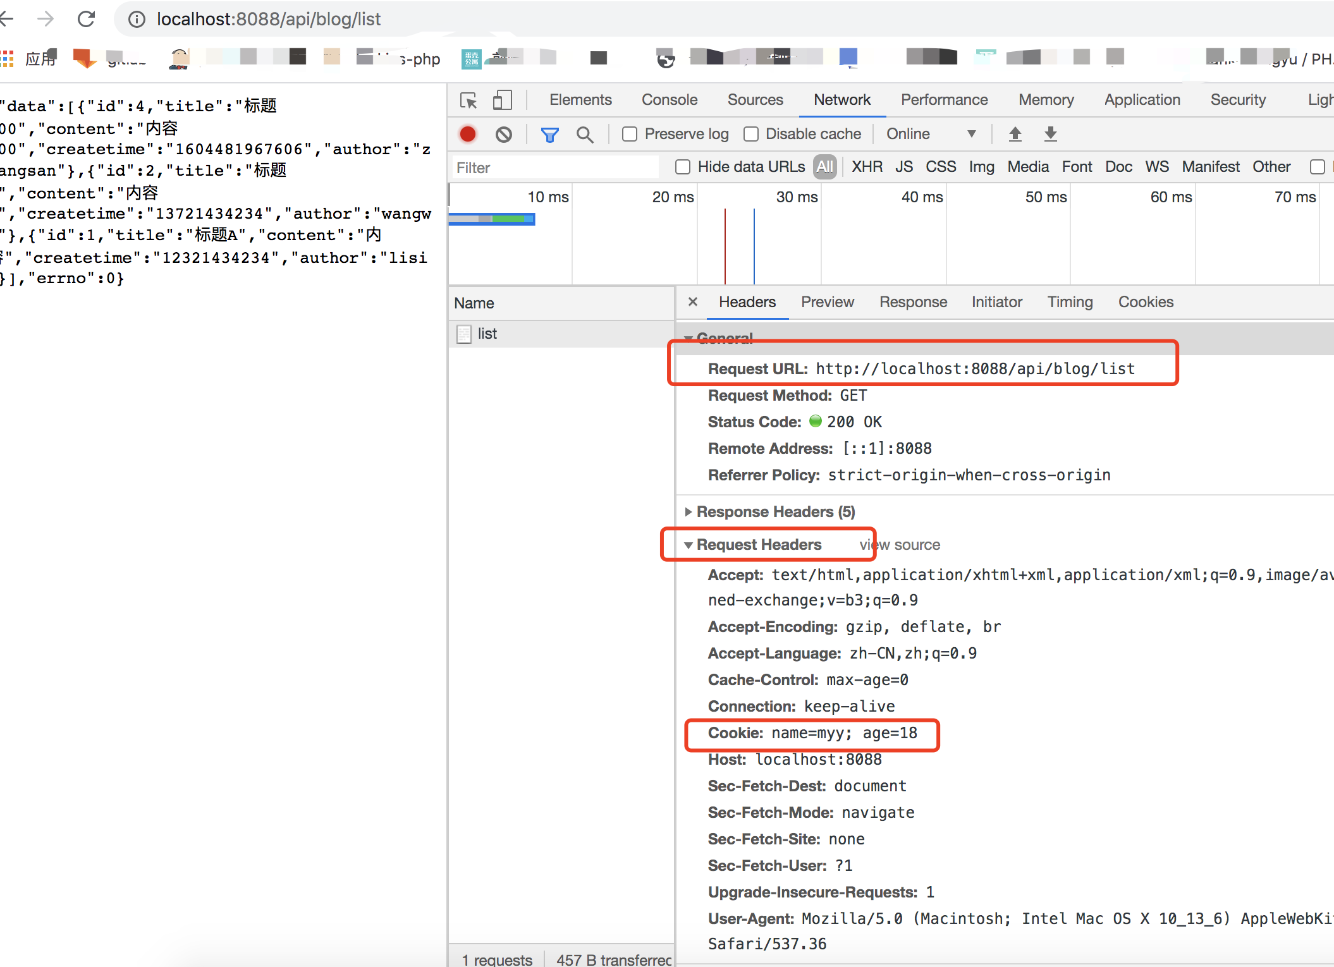
Task: Check the Disable cache checkbox
Action: tap(751, 134)
